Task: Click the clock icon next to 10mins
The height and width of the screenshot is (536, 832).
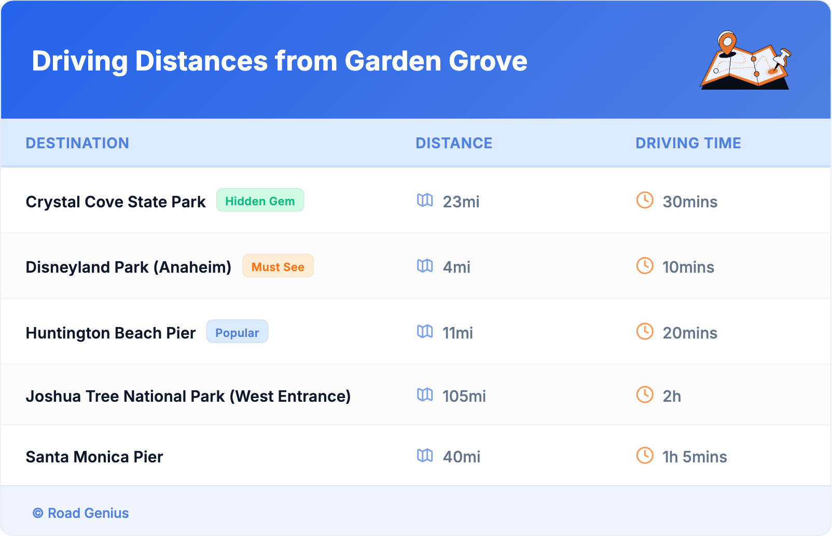Action: pos(645,266)
